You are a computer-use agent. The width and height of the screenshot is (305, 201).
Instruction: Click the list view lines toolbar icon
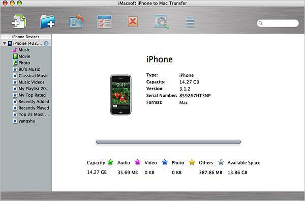[x=190, y=22]
